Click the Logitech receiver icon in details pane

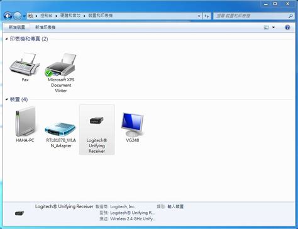click(x=19, y=213)
